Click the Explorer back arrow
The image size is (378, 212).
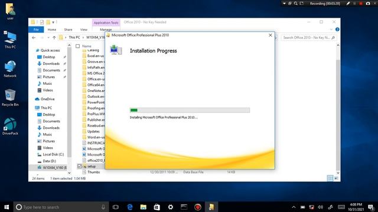[34, 38]
